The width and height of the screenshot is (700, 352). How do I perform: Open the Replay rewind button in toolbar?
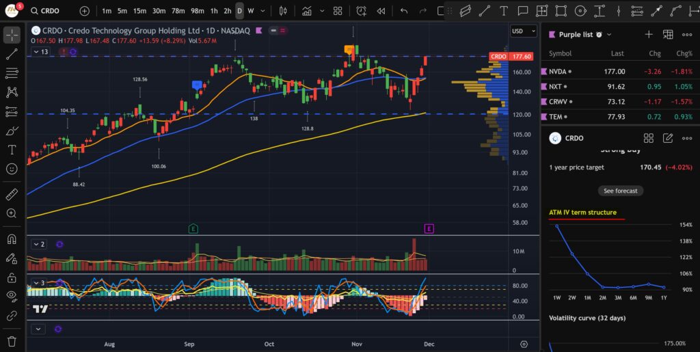[381, 11]
